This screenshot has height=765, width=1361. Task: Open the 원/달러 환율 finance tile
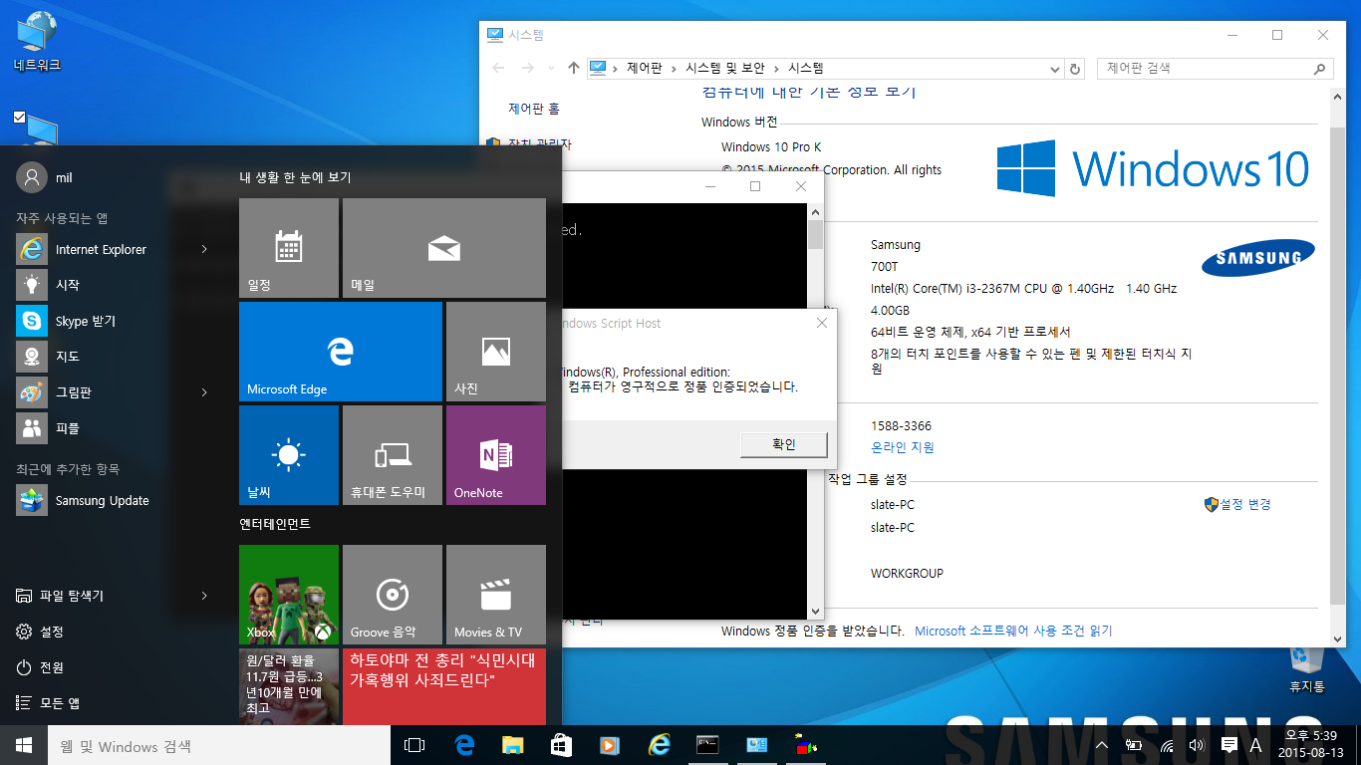(x=289, y=687)
